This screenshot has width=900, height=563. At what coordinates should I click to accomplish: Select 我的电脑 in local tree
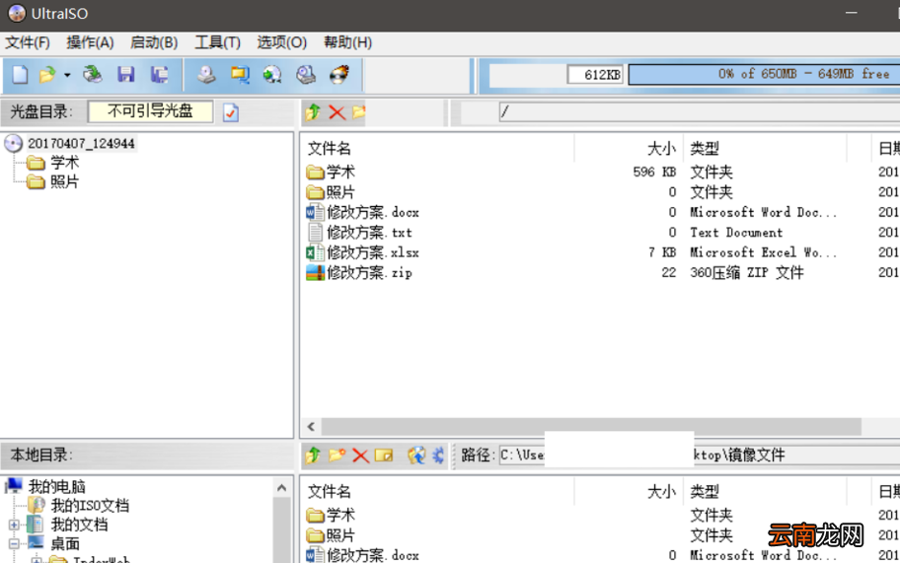pyautogui.click(x=57, y=487)
